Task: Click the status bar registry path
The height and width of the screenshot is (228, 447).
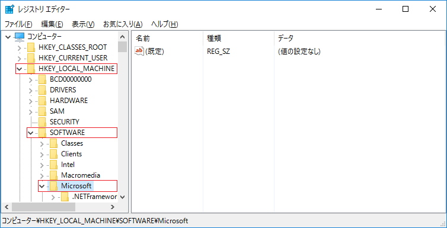Action: pyautogui.click(x=95, y=221)
